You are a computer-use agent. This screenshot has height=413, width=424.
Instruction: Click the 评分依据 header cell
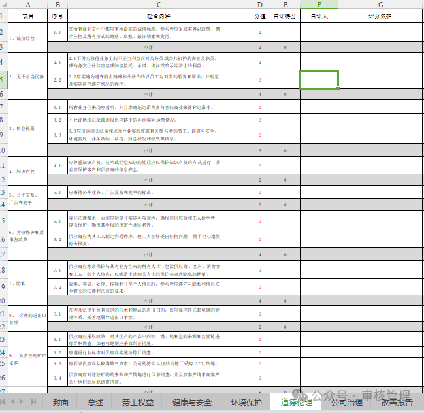click(380, 16)
